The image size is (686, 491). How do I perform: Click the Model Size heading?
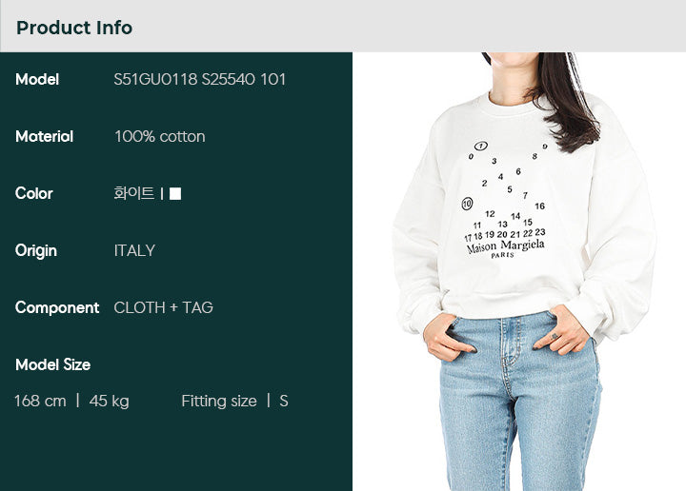53,364
